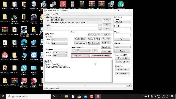
Task: Click the Reboot button
Action: click(122, 51)
